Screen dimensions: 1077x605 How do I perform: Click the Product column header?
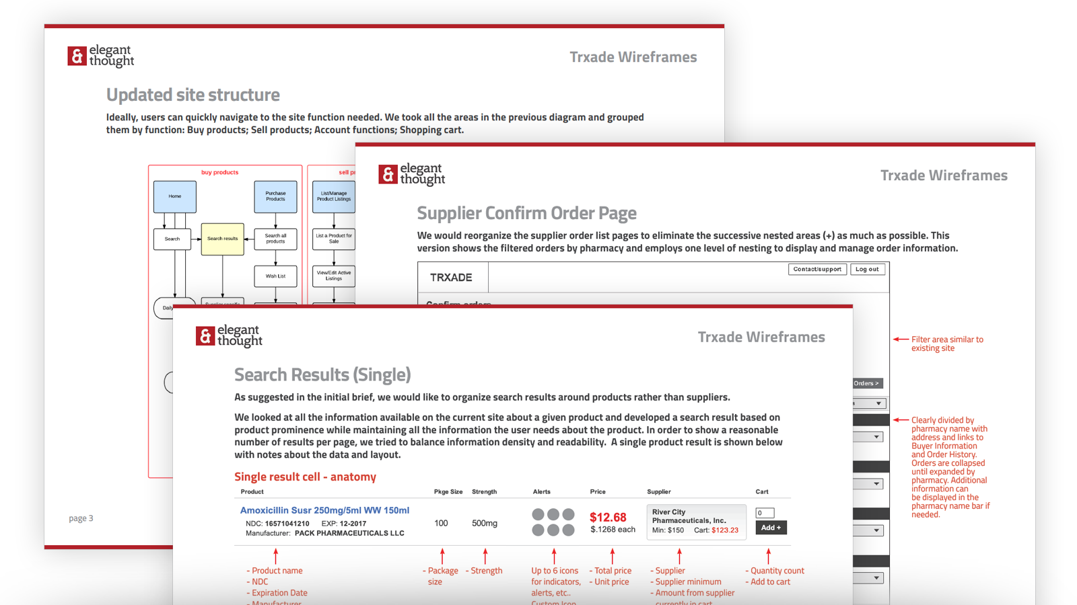tap(252, 492)
